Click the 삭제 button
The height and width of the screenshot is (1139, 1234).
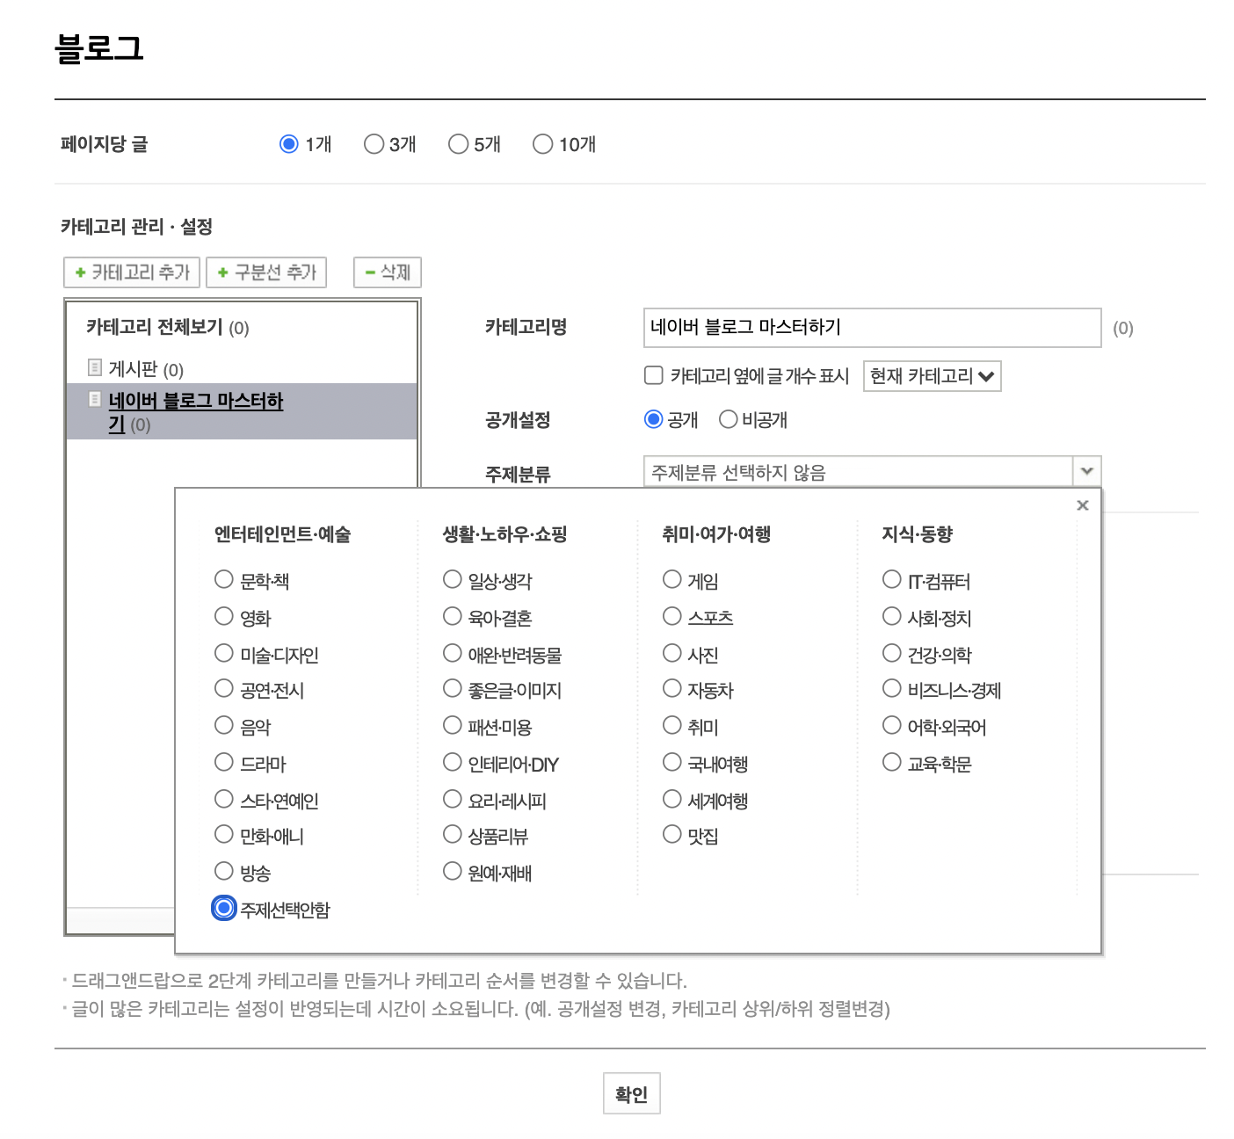pos(388,272)
